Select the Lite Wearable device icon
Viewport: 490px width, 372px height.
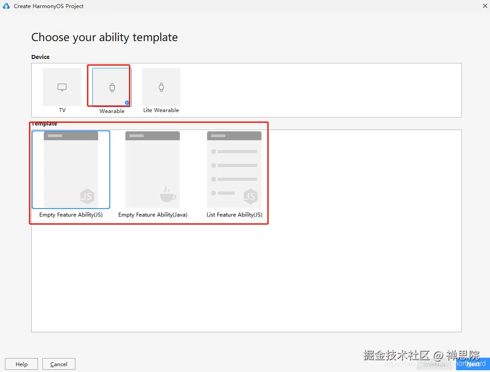[x=161, y=87]
